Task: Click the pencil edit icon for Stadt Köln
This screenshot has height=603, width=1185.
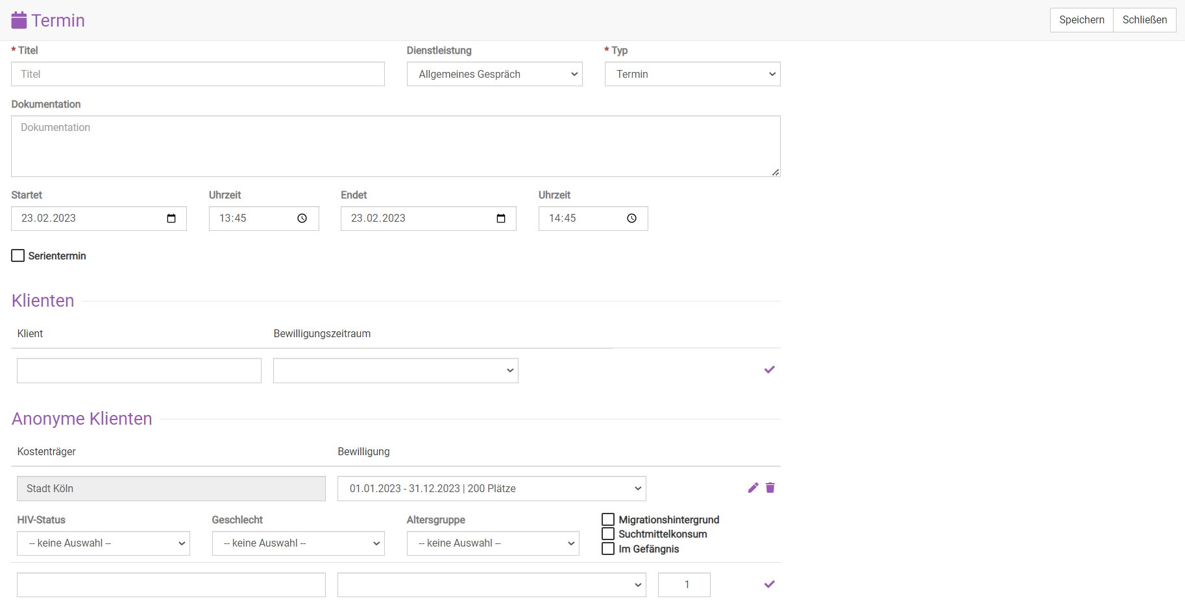Action: pyautogui.click(x=753, y=488)
